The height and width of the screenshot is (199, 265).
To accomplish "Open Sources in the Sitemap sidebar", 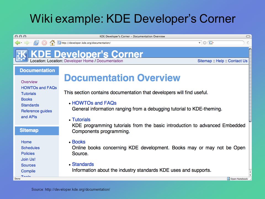I will [x=28, y=165].
